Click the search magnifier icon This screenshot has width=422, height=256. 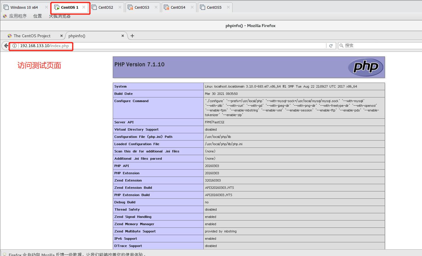click(342, 46)
